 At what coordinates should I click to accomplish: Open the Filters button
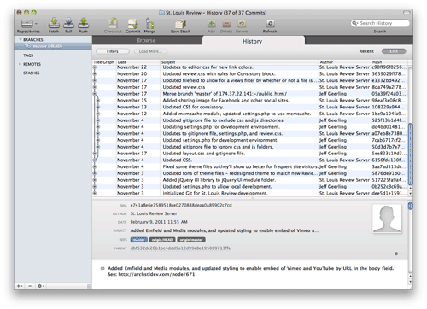[x=113, y=51]
